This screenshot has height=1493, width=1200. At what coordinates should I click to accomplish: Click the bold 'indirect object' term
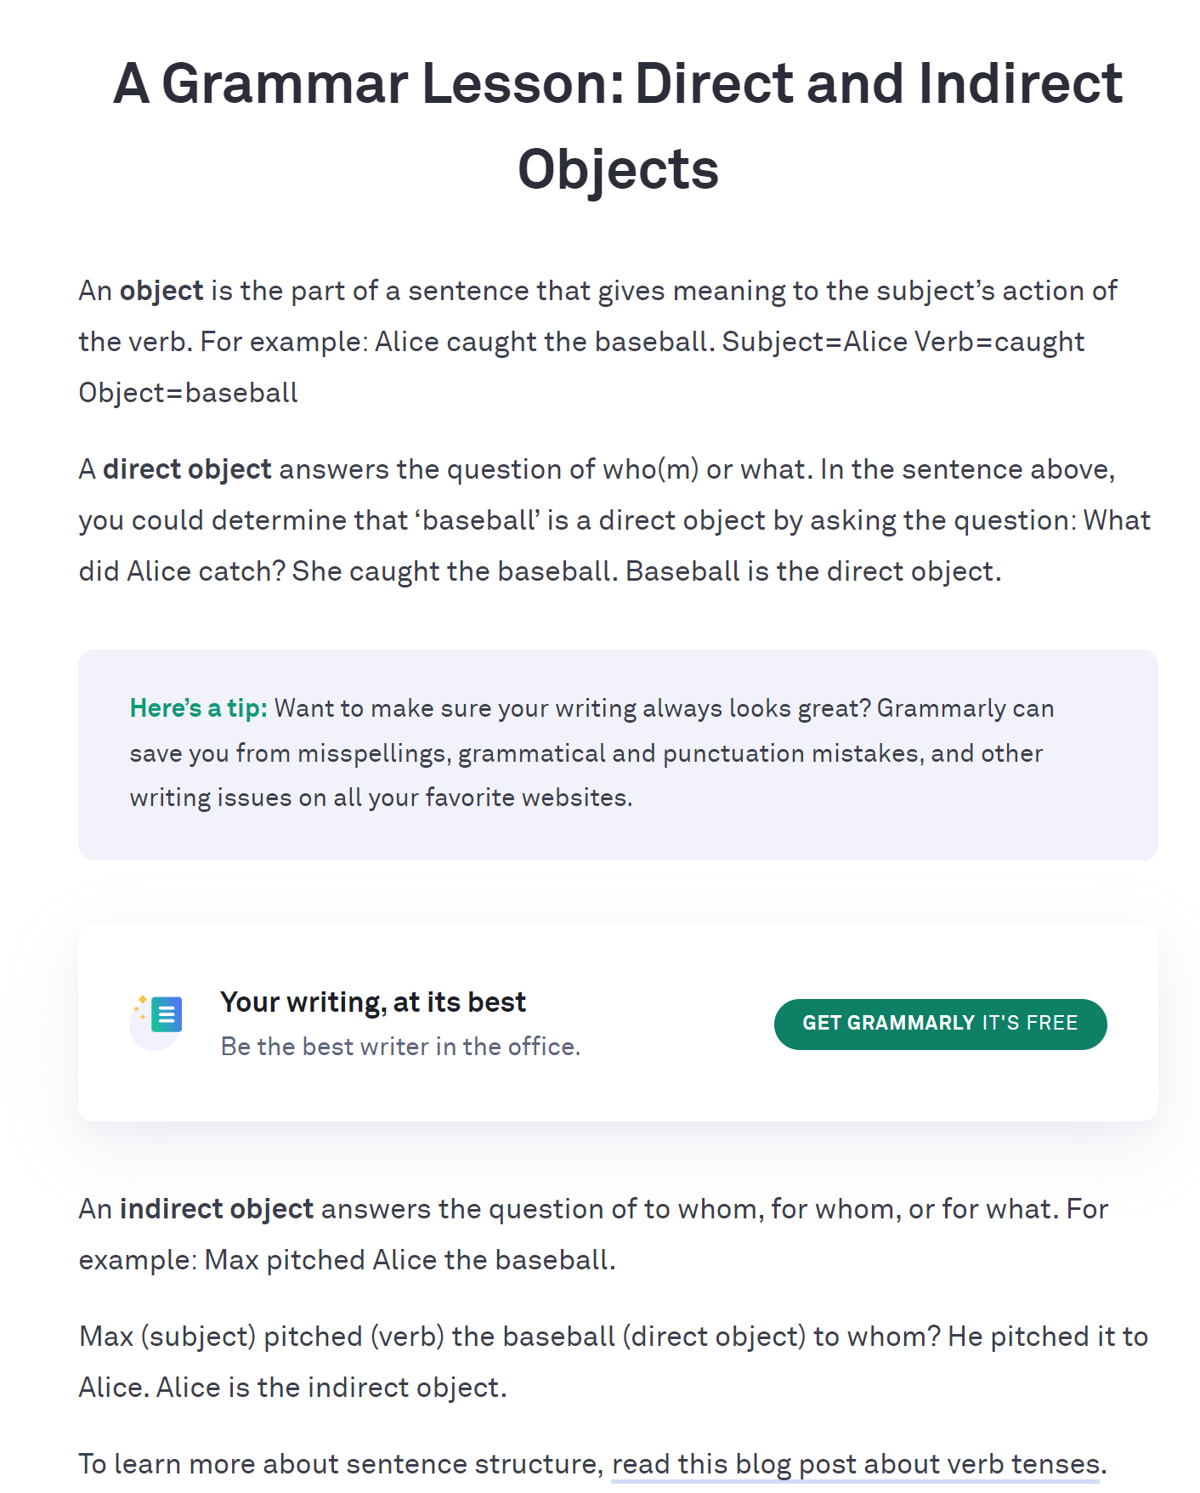217,1209
